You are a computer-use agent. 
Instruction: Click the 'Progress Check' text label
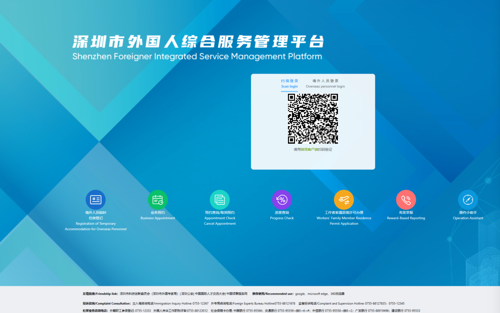click(x=282, y=218)
